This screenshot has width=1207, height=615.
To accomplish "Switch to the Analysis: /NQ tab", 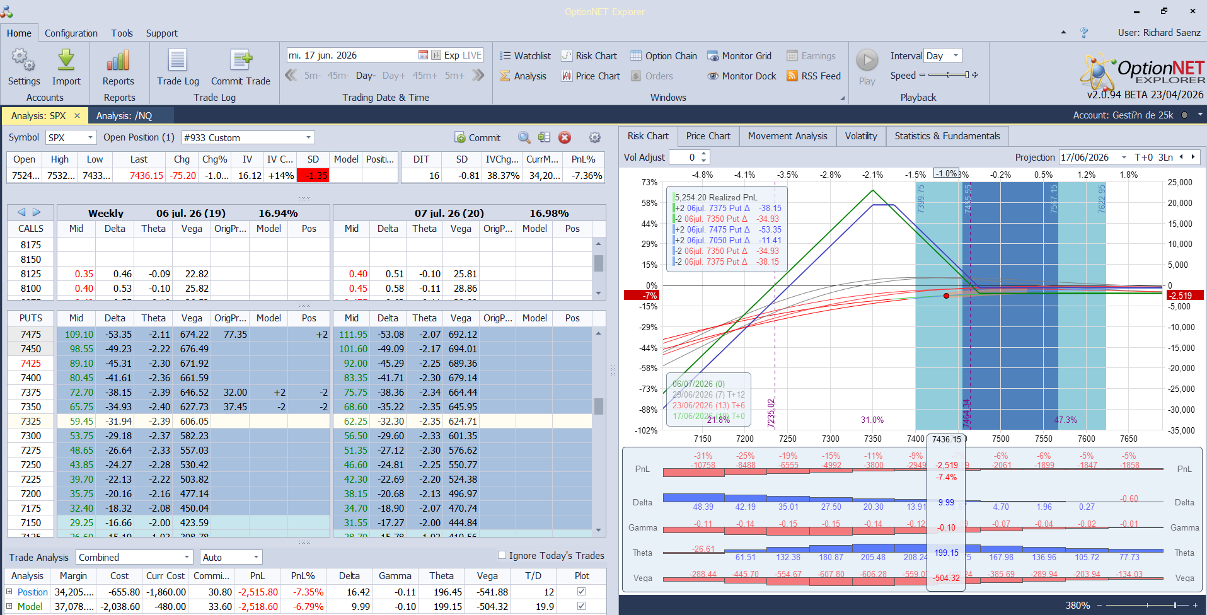I will coord(124,116).
